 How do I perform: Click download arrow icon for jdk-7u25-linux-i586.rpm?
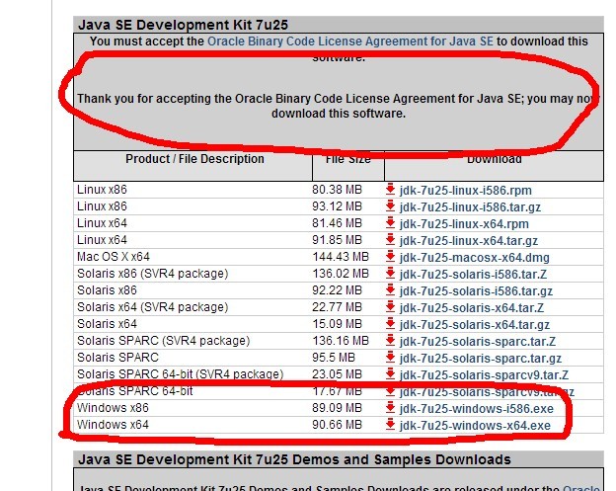[390, 189]
